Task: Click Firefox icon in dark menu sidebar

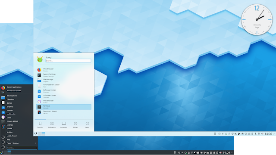Action: pos(3,87)
